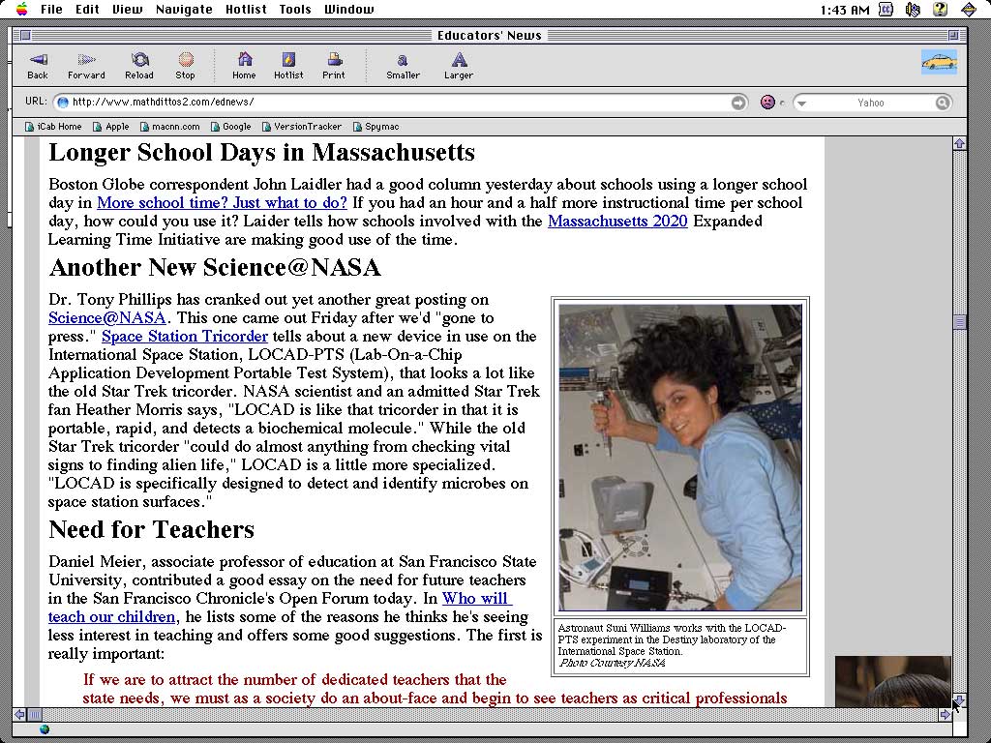The image size is (991, 743).
Task: Click the vertical scrollbar down arrow
Action: (959, 700)
